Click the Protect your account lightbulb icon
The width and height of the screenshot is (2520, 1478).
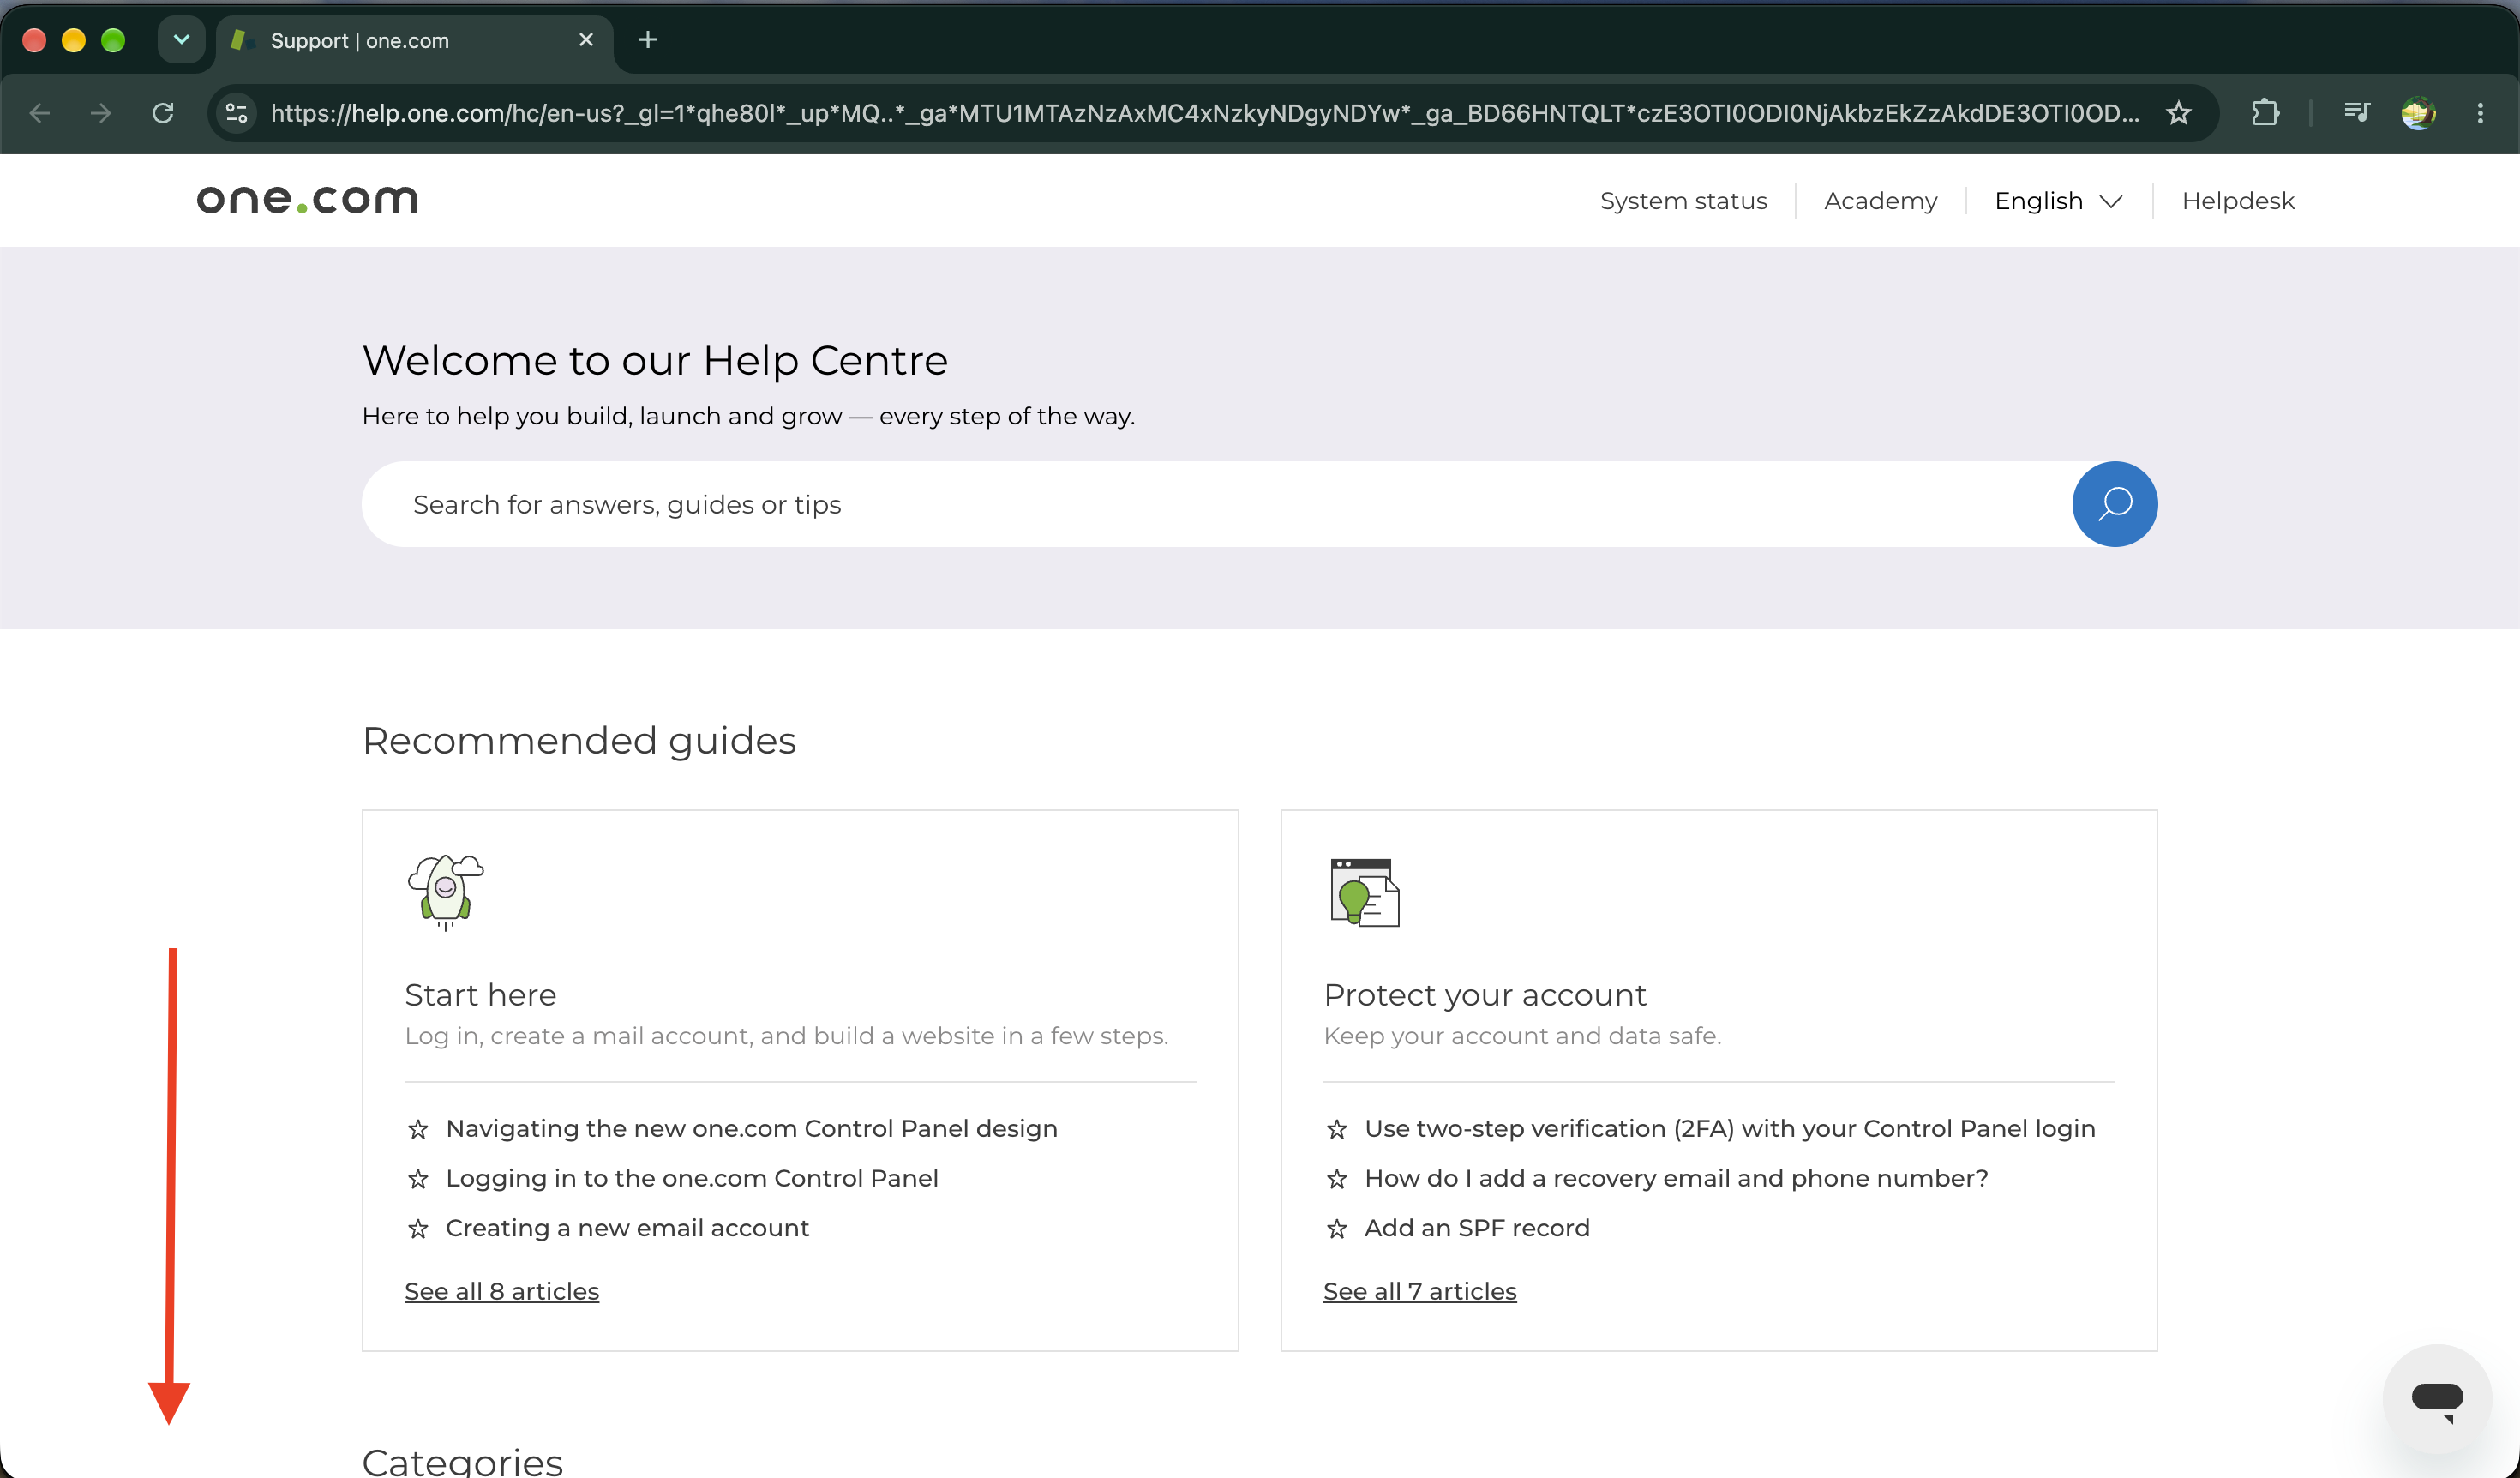(x=1364, y=892)
